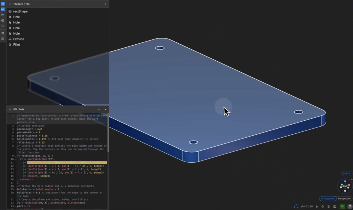Switch to Perspective camera view
The image size is (353, 210).
click(344, 199)
